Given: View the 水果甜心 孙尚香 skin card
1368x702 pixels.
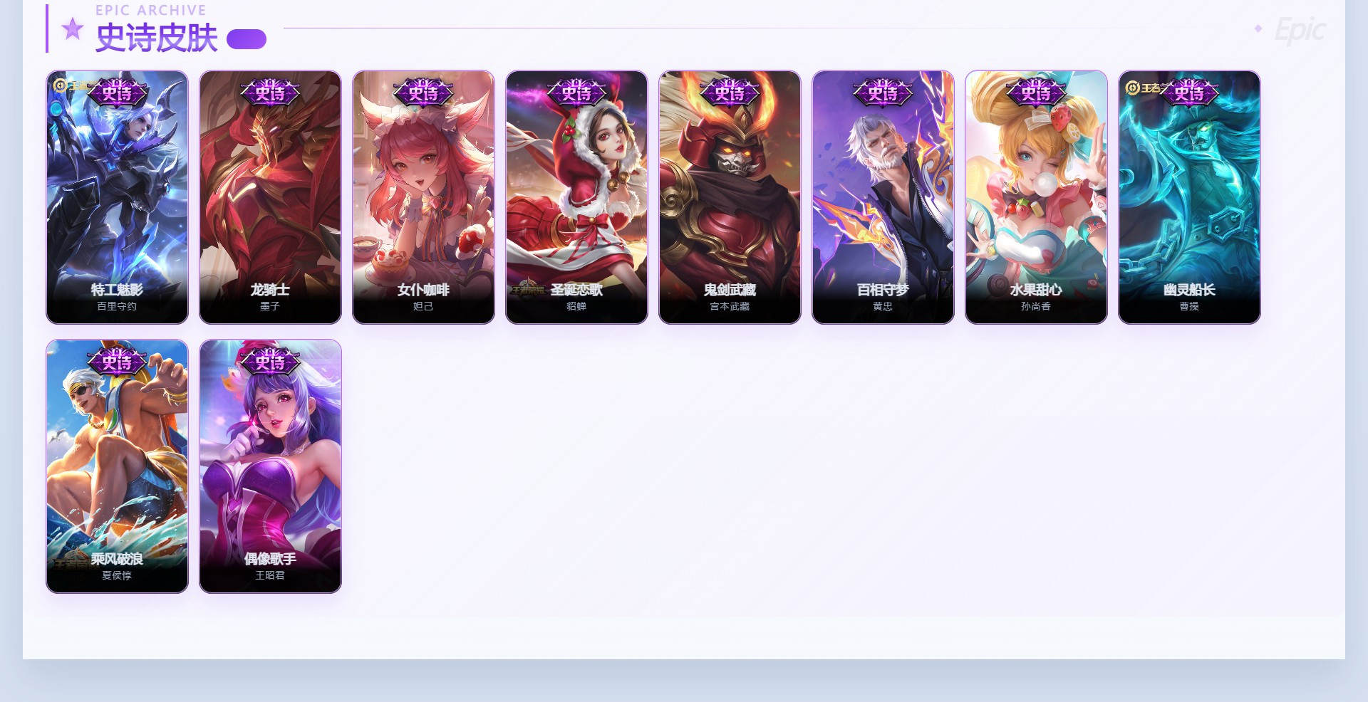Looking at the screenshot, I should [x=1036, y=197].
